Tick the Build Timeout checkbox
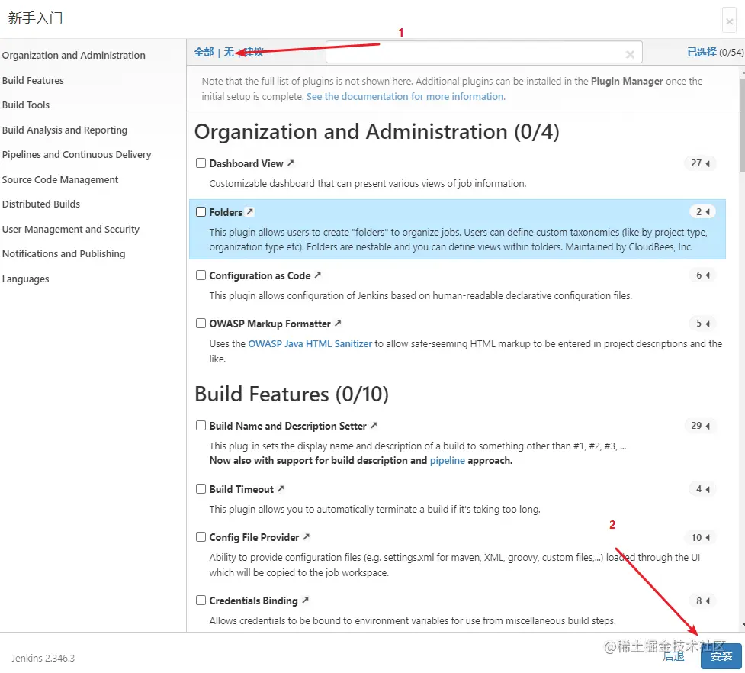 coord(201,488)
